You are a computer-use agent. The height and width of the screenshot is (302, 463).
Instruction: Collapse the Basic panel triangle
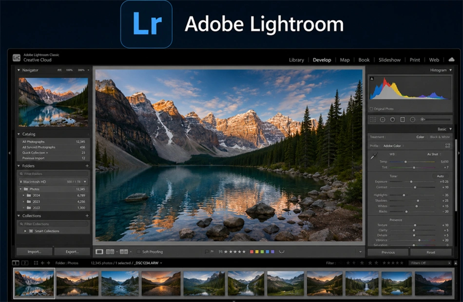pos(451,129)
